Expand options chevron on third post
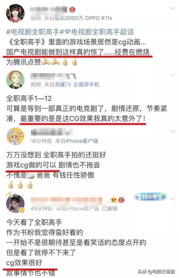The width and height of the screenshot is (179, 278). click(x=172, y=131)
